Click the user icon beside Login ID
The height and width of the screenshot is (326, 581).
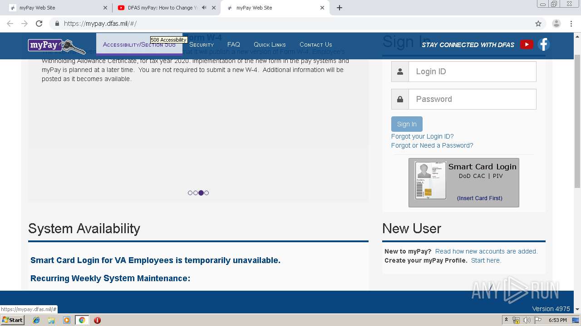(x=400, y=72)
